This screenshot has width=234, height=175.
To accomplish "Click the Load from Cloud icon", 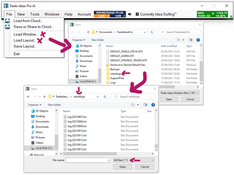I will [8, 21].
